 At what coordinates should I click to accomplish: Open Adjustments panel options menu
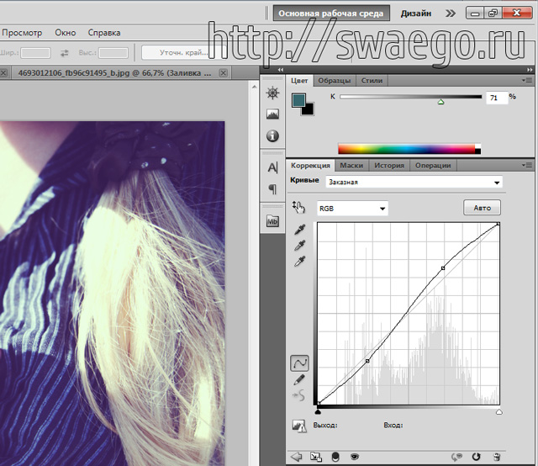click(x=528, y=165)
